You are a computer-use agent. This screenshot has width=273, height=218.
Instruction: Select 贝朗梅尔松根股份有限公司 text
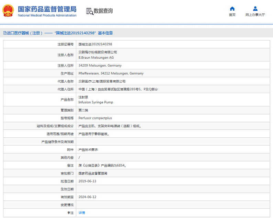[98, 52]
